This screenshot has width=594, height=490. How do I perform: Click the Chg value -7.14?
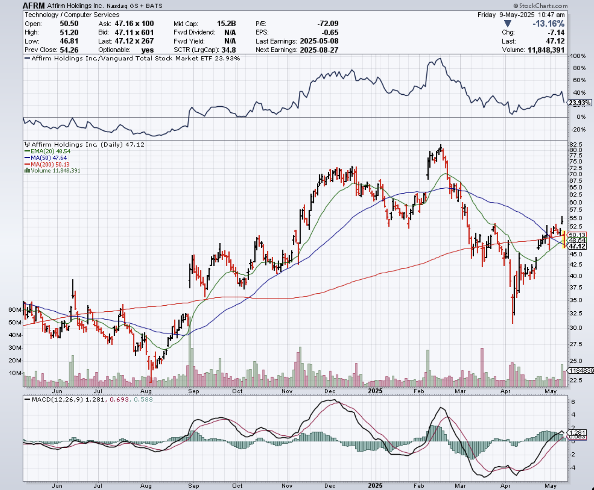click(556, 32)
